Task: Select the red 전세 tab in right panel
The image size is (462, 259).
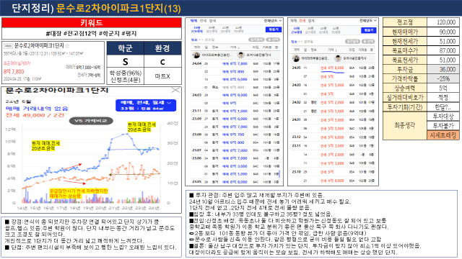Action: (302, 21)
